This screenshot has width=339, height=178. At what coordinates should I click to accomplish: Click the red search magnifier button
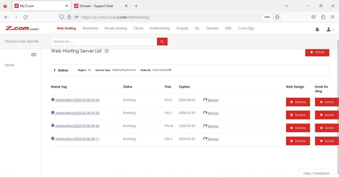162,42
